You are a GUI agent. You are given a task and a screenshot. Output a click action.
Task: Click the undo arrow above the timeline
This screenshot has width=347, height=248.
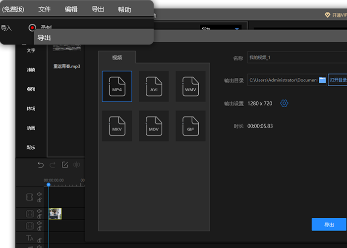(x=41, y=165)
